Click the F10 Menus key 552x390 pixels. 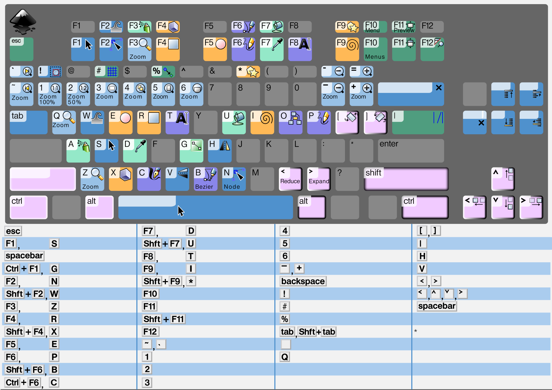click(375, 49)
